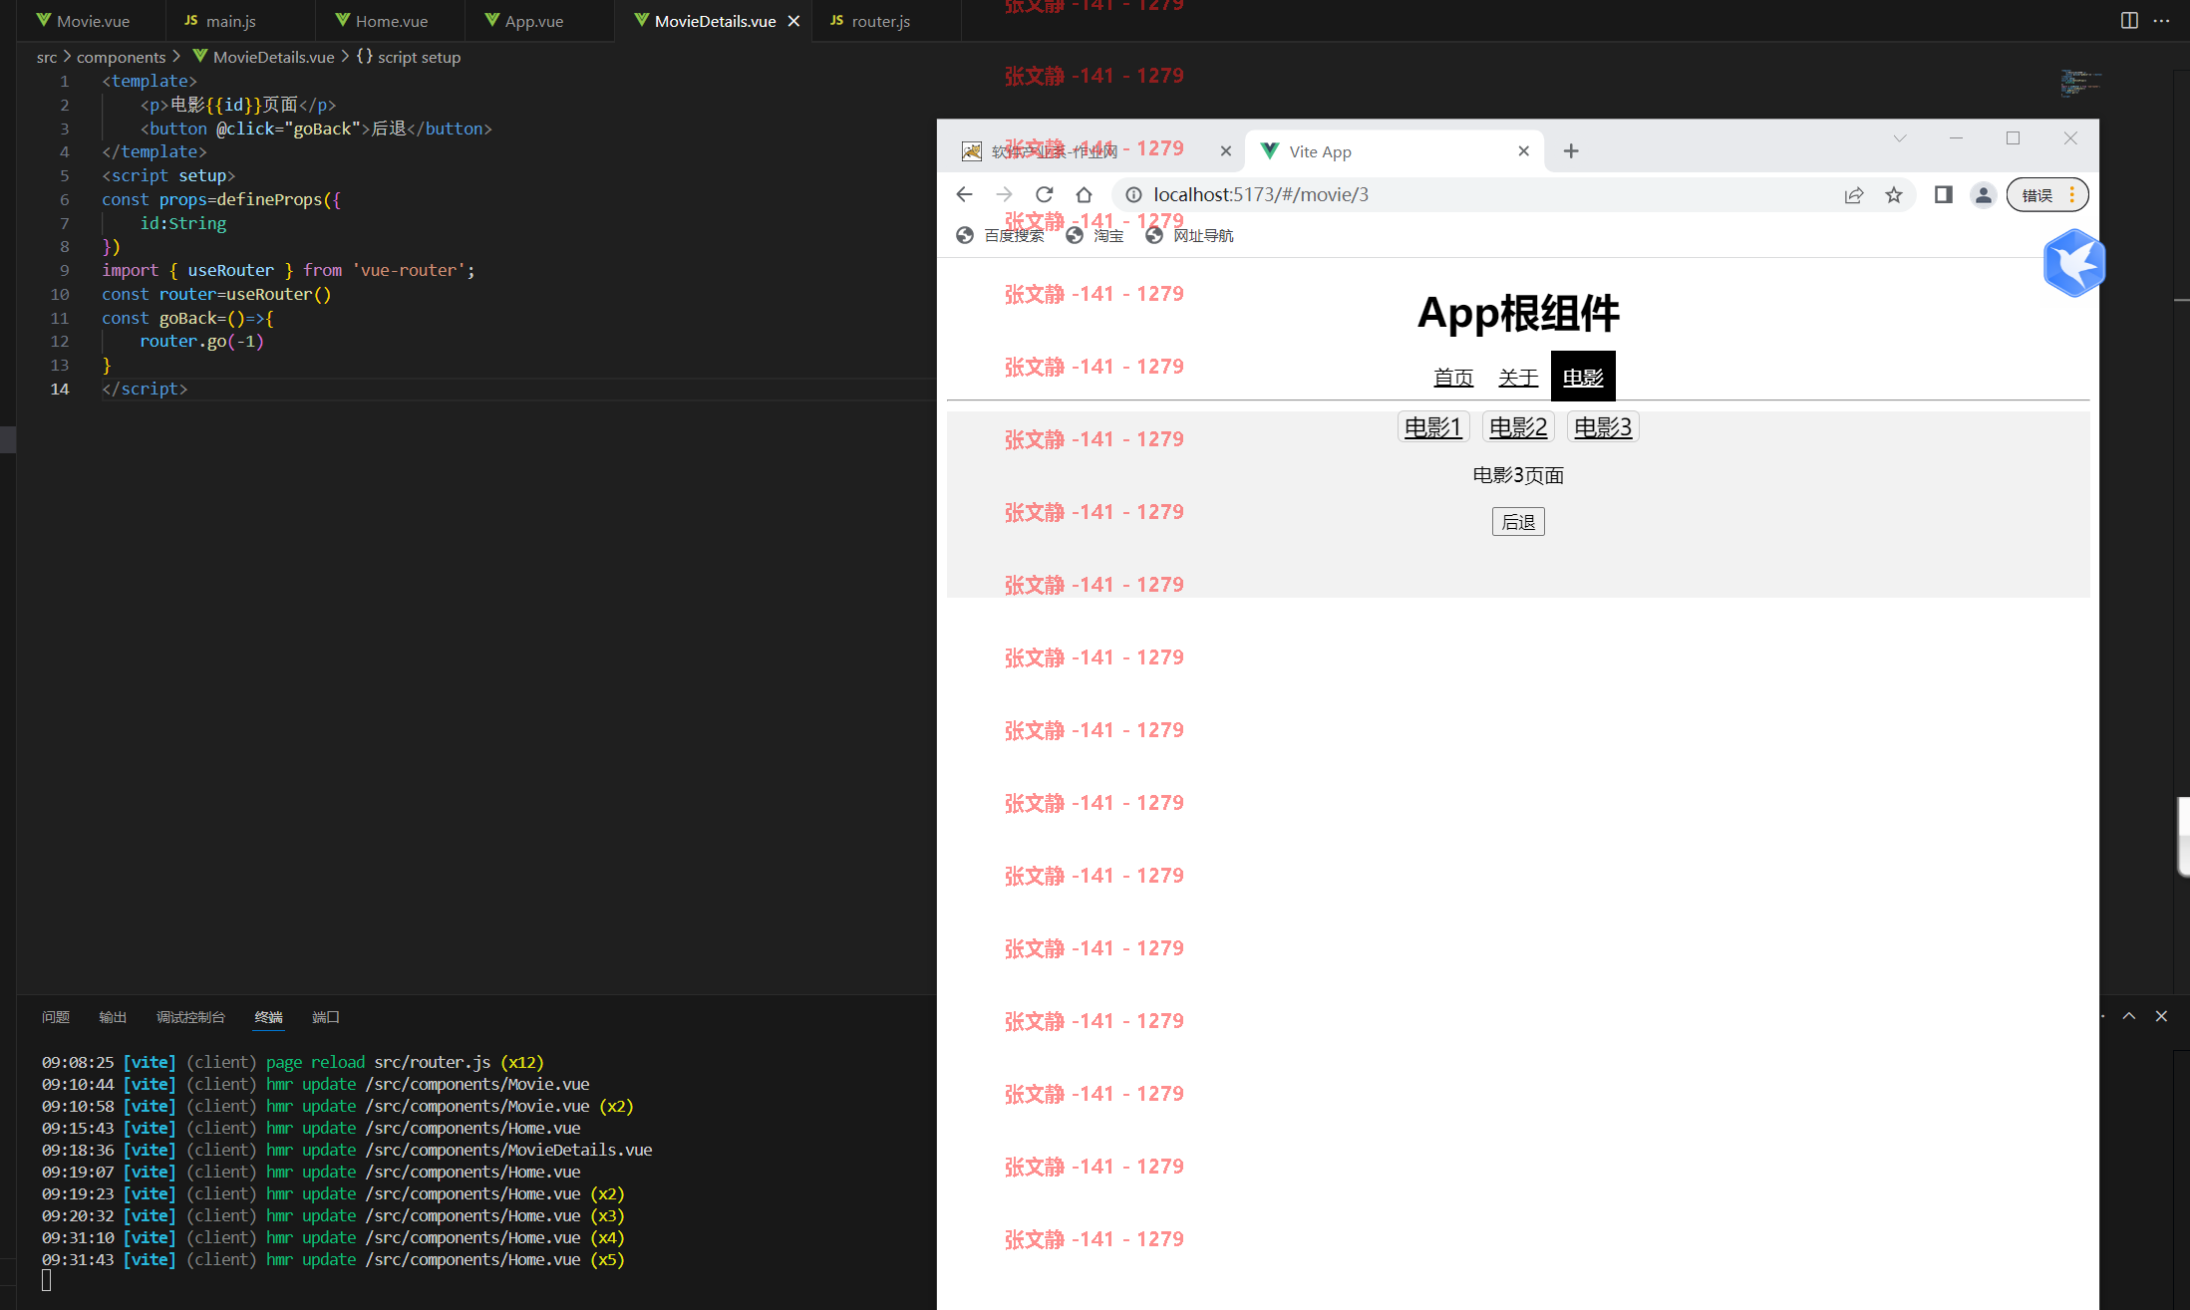Click the active 电影 navigation link

[x=1583, y=377]
